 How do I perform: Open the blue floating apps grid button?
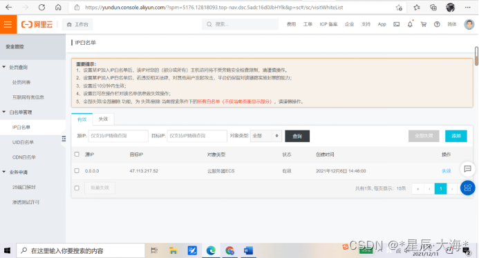pos(467,188)
